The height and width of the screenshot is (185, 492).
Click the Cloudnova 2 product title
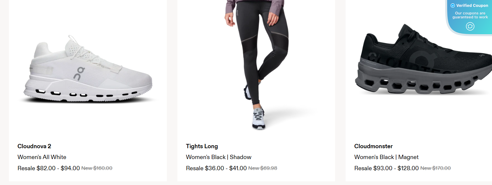(34, 146)
